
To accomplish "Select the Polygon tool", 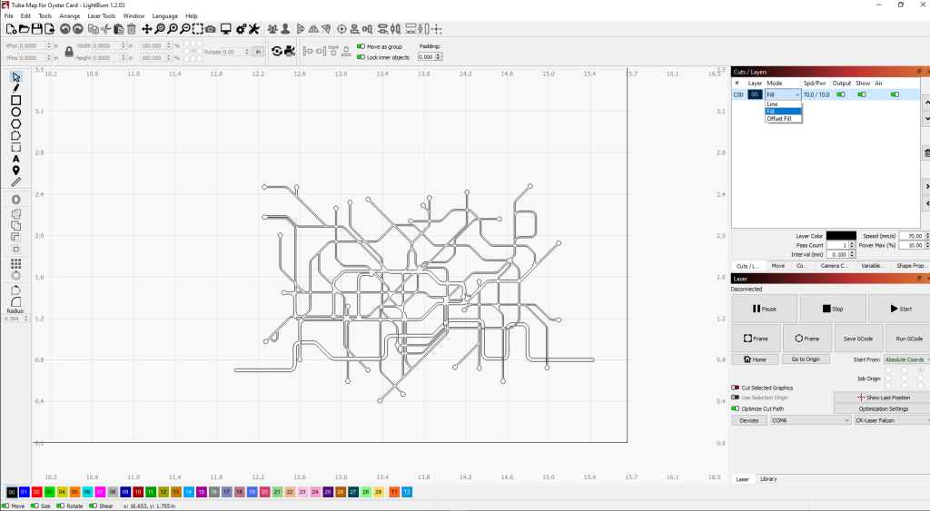I will 16,124.
